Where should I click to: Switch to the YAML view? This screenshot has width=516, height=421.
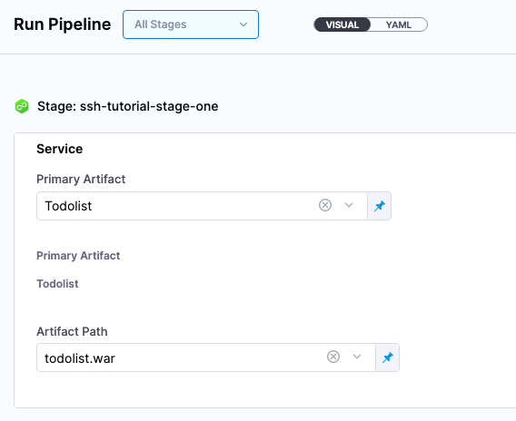[399, 24]
